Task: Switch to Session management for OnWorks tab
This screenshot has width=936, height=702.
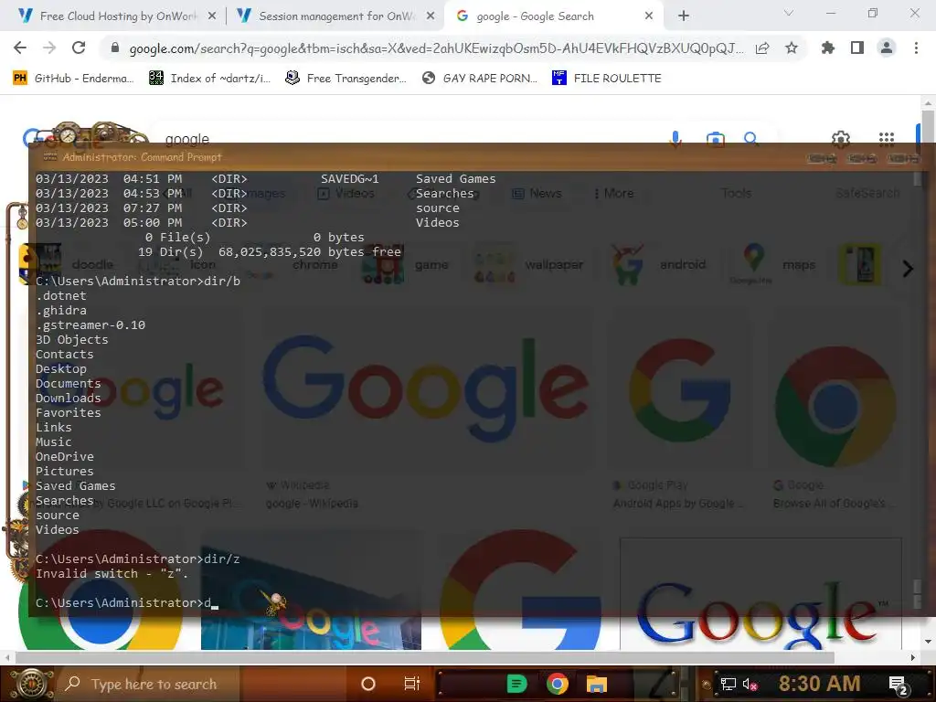Action: click(x=335, y=16)
